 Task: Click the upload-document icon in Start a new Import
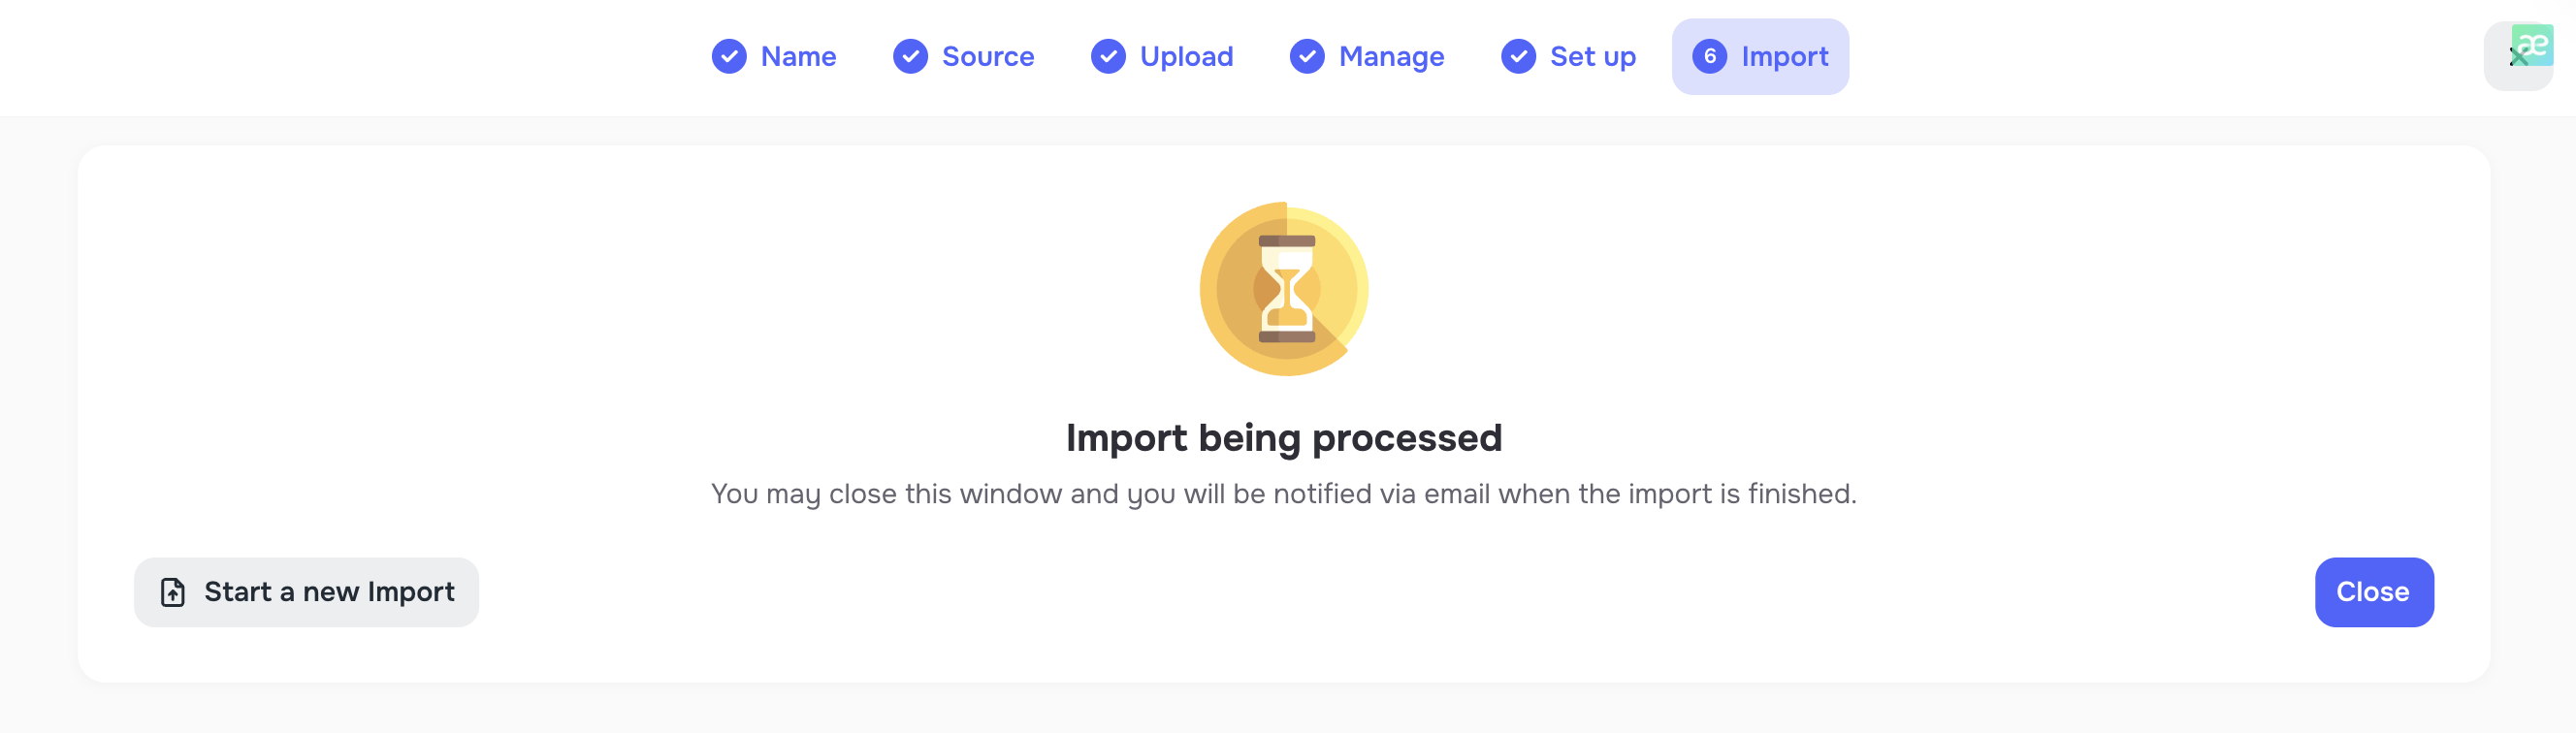172,592
